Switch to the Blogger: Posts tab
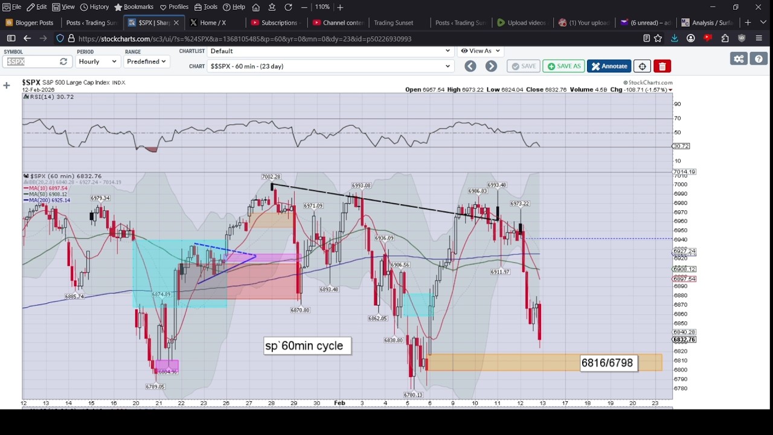Screen dimensions: 773x435 coord(30,23)
